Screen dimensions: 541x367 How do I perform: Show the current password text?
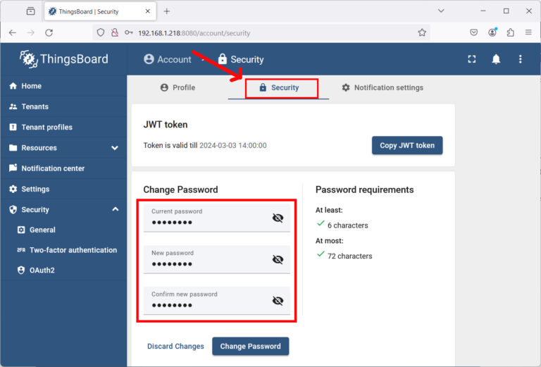(278, 218)
